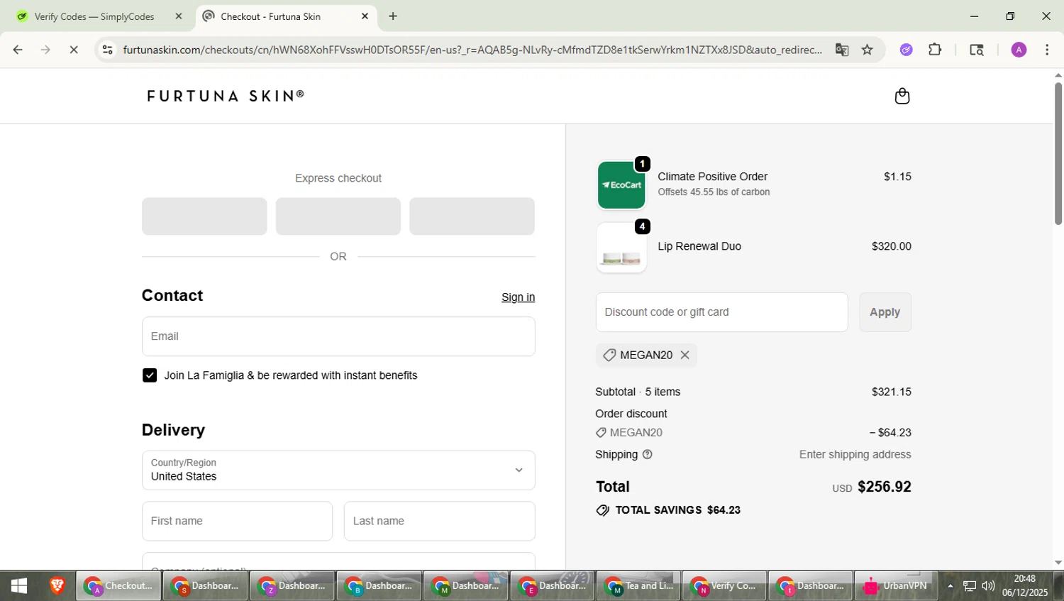Open the shopping bag cart icon

coord(902,96)
